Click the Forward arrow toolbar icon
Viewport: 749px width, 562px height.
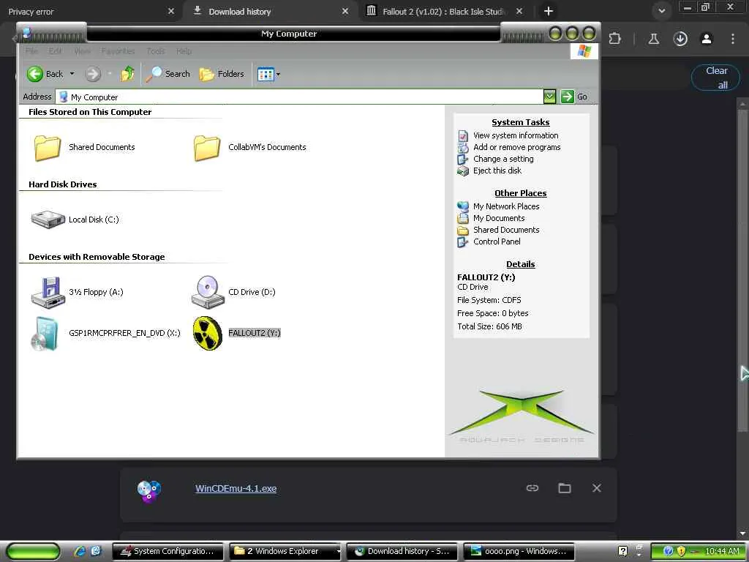pos(93,74)
